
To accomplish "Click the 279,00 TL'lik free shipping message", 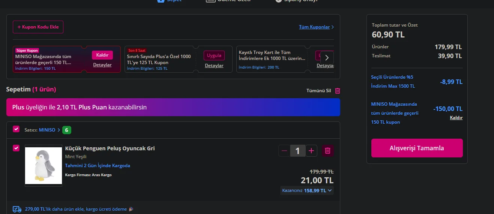I will [79, 209].
